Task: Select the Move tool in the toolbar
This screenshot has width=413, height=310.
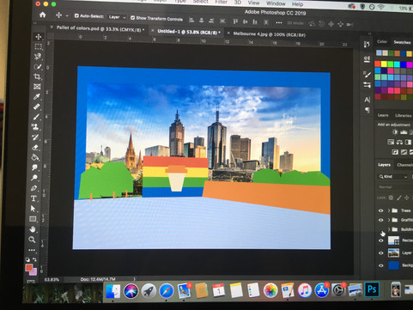Action: [38, 37]
